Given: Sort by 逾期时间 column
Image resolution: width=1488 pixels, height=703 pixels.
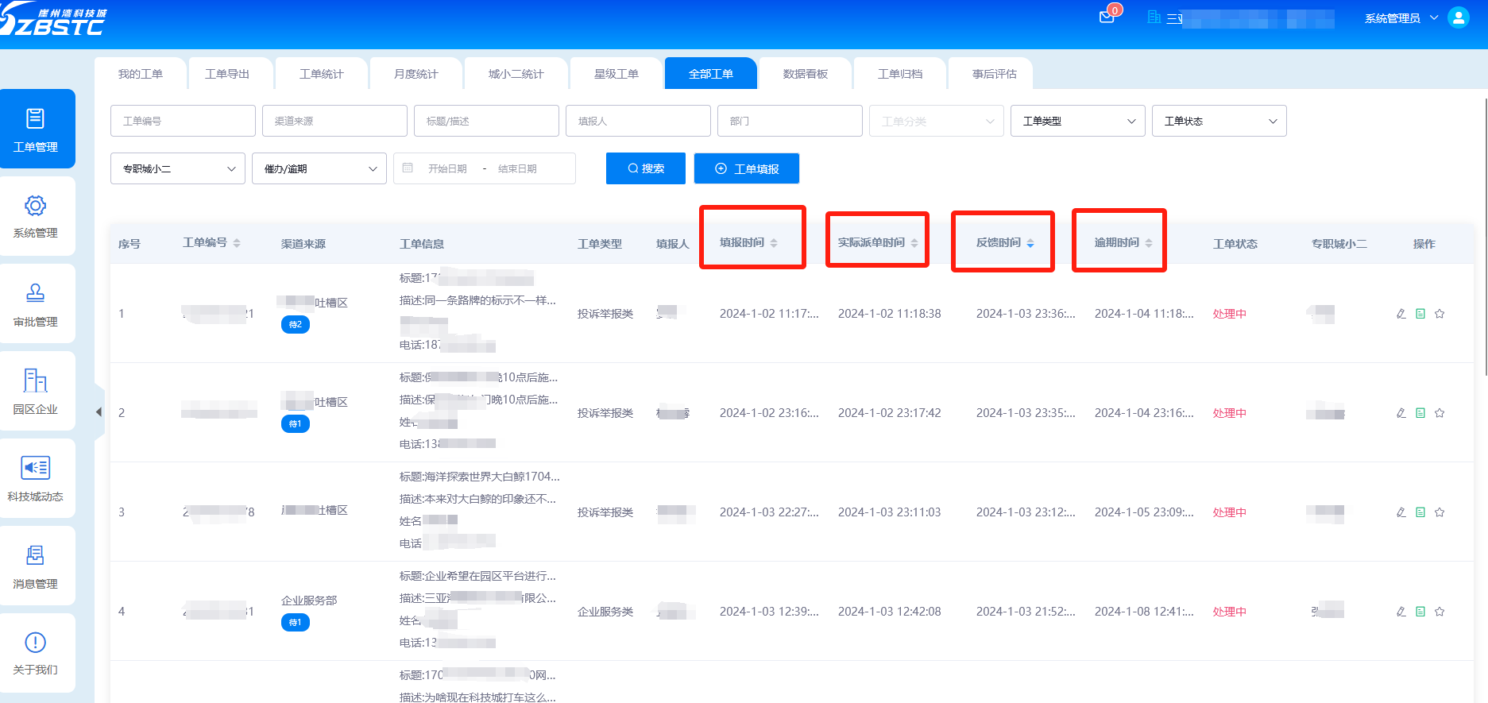Looking at the screenshot, I should tap(1149, 243).
